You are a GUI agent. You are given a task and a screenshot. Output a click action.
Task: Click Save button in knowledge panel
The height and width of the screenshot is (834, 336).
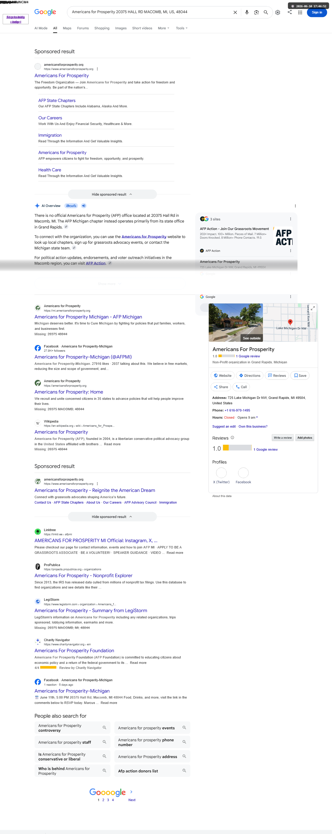point(300,376)
